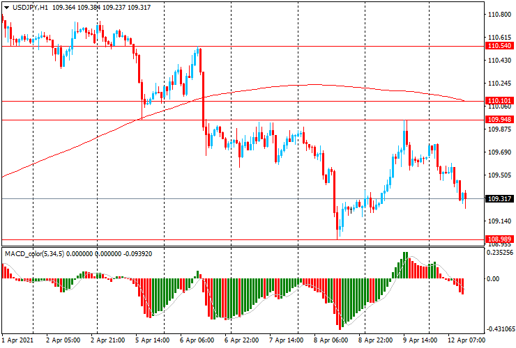Click the 5 Apr 14:00 time label

point(153,340)
